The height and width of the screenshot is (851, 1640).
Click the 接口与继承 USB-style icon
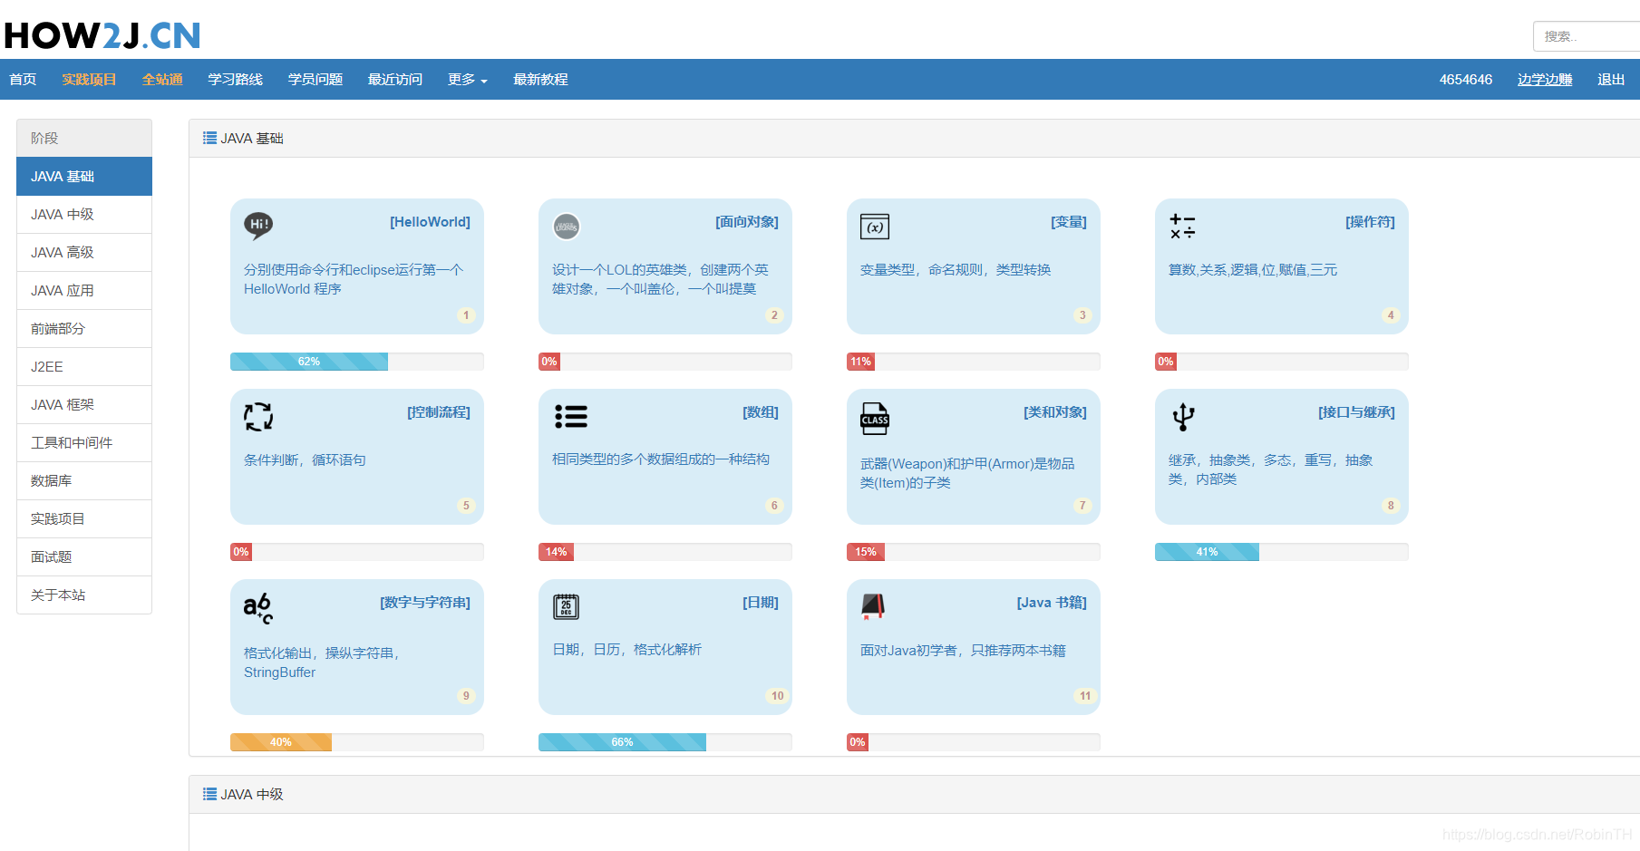(1183, 417)
